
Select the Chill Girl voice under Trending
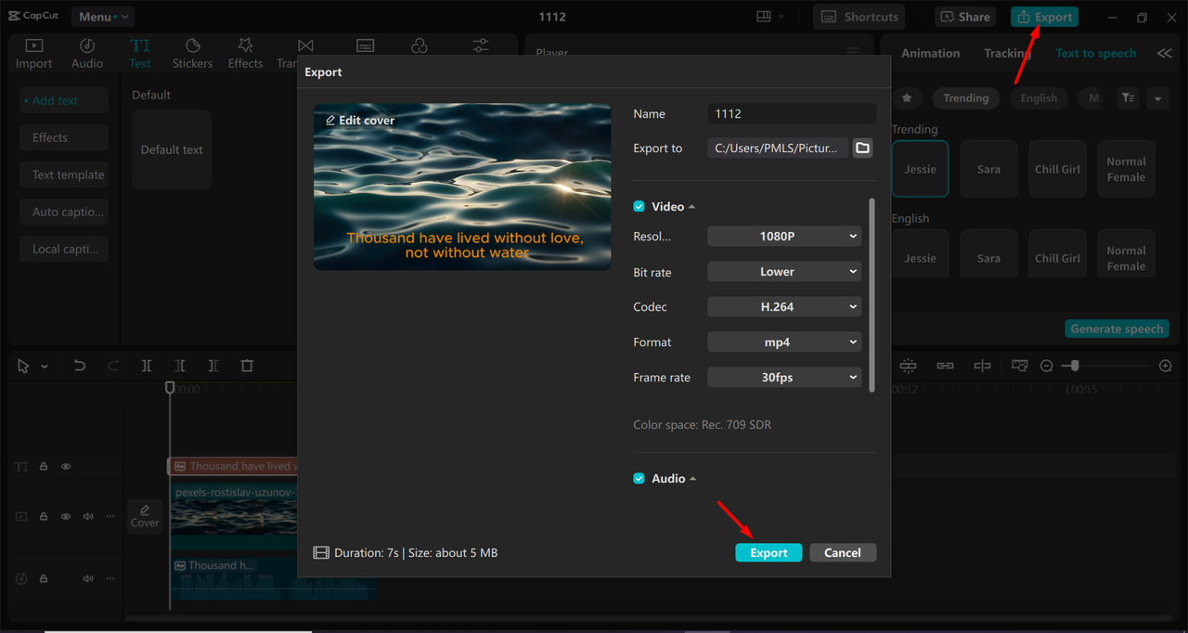[x=1058, y=169]
